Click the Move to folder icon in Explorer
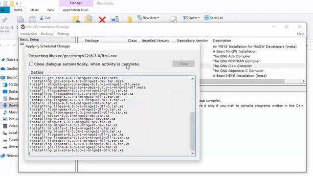The width and height of the screenshot is (313, 176). (x=76, y=20)
